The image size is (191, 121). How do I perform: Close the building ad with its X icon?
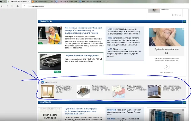point(183,110)
